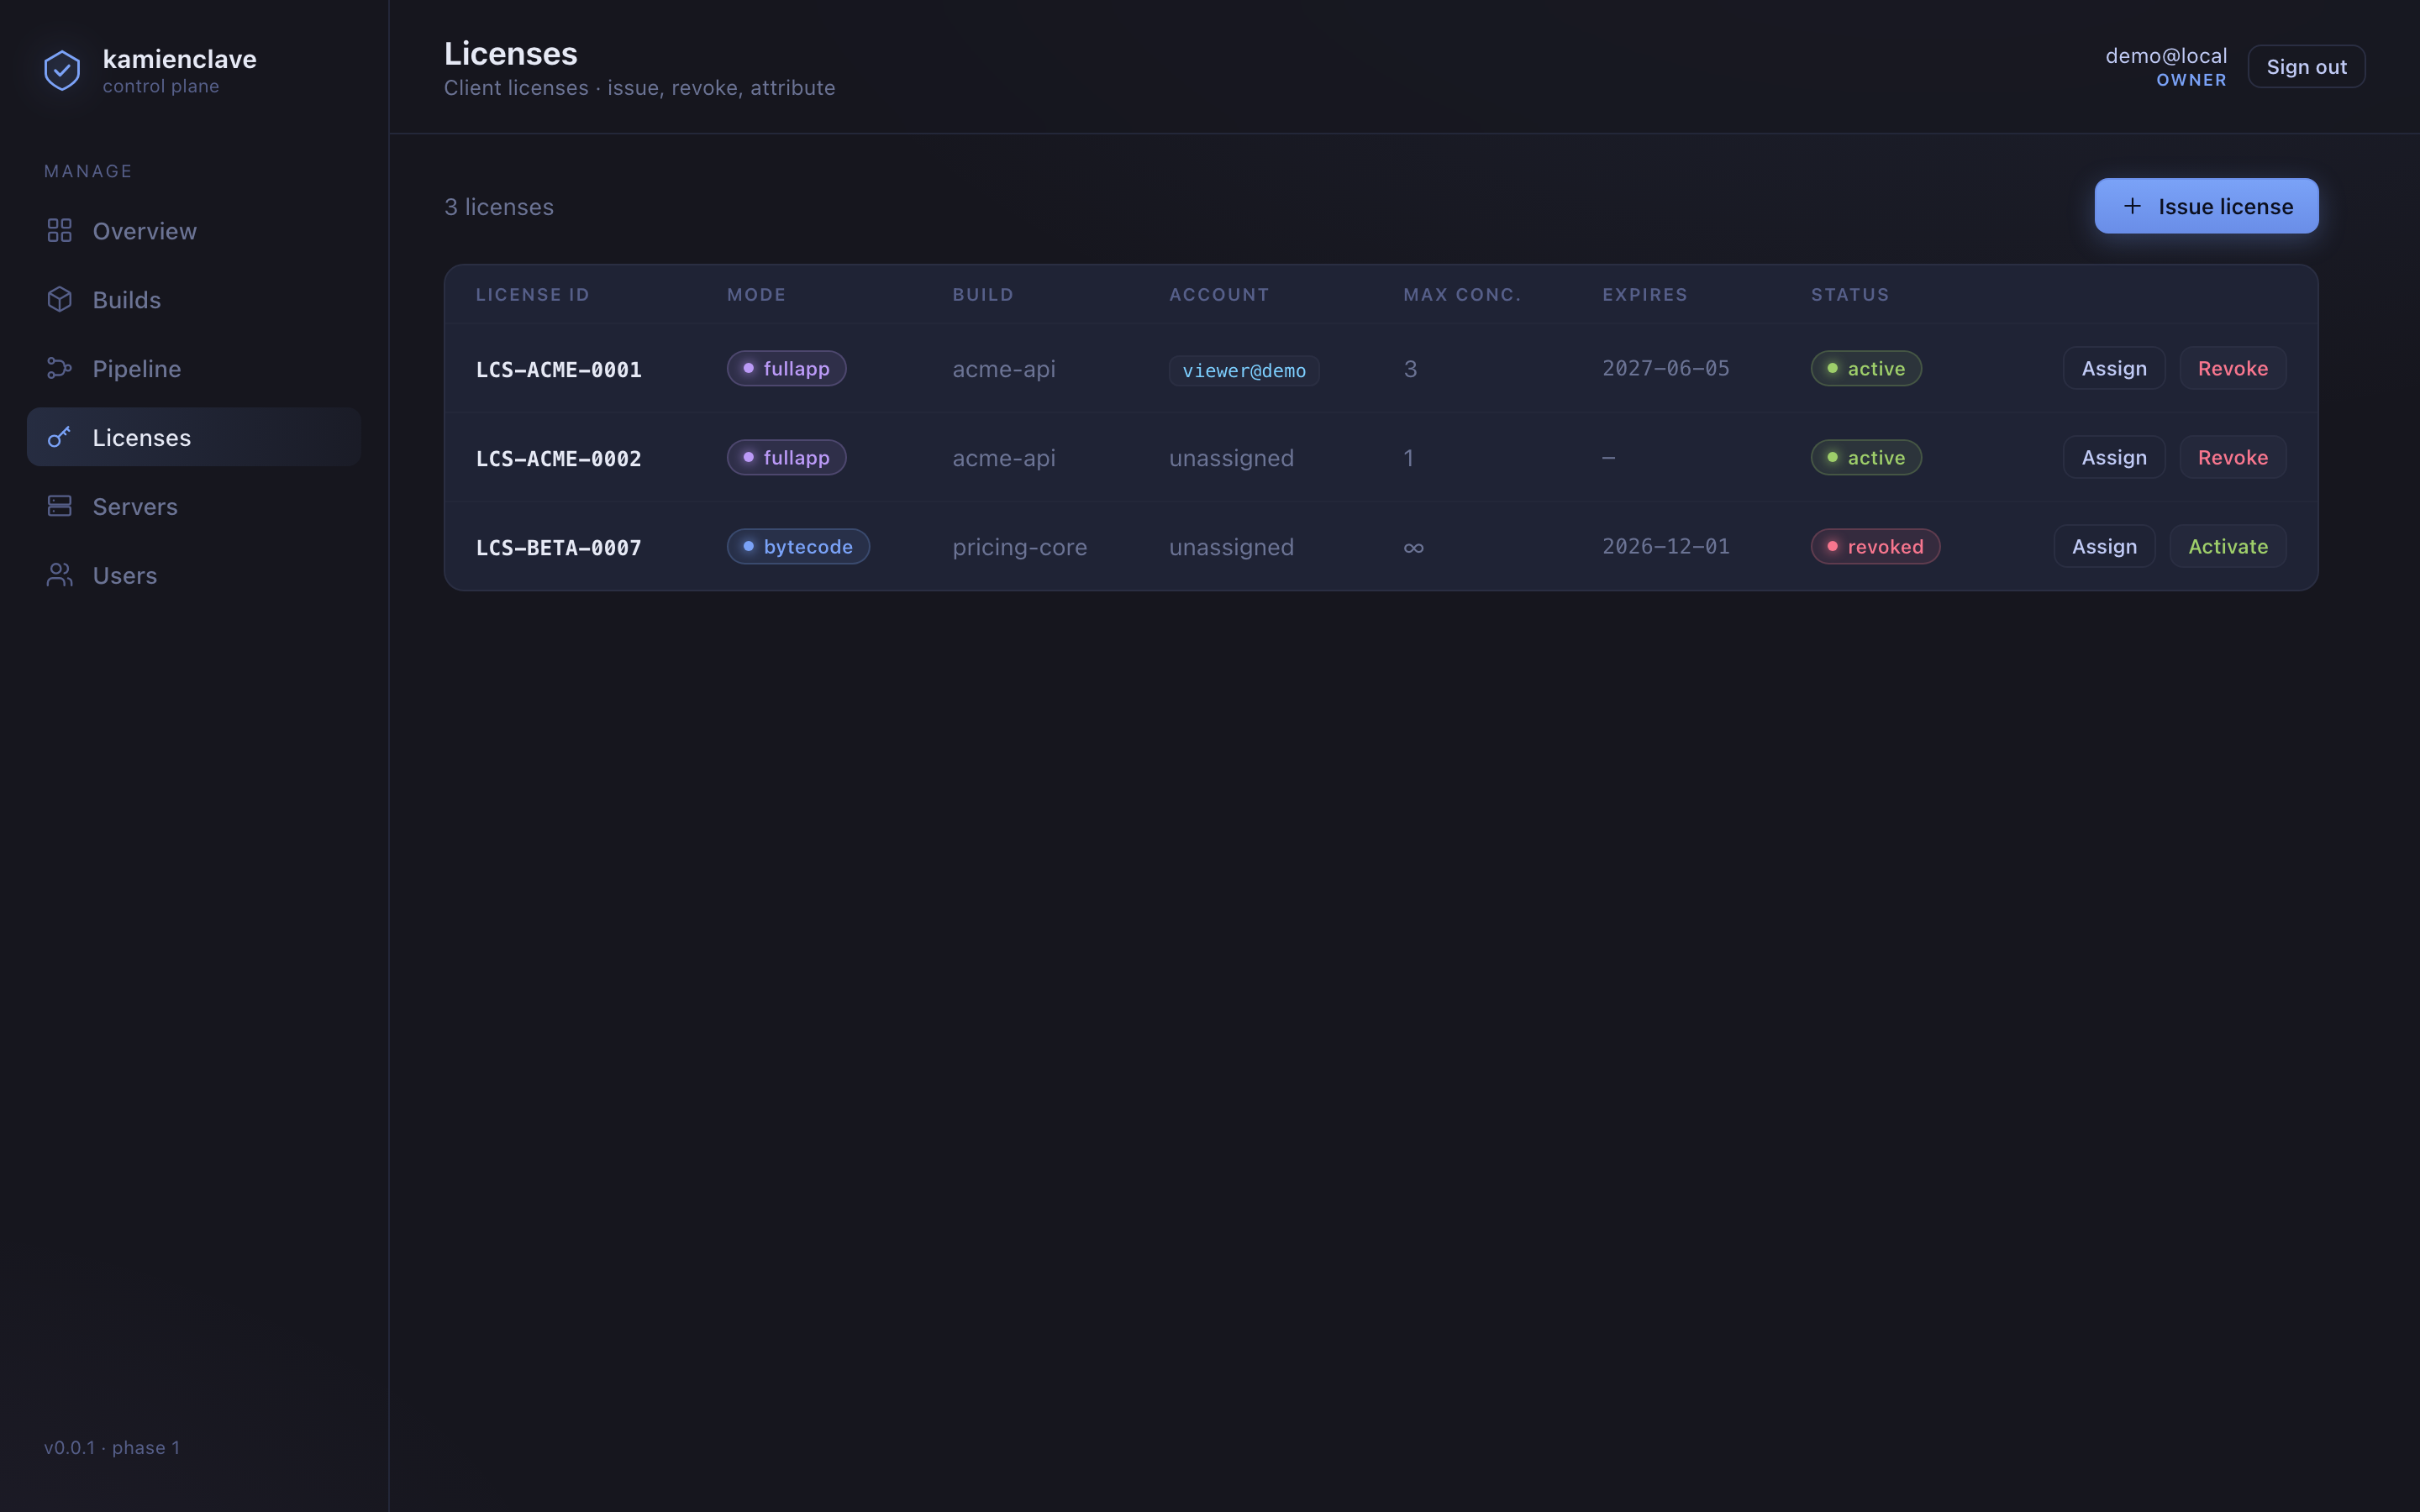Click the 3 licenses count text
Screen dimensions: 2420x1512
498,206
